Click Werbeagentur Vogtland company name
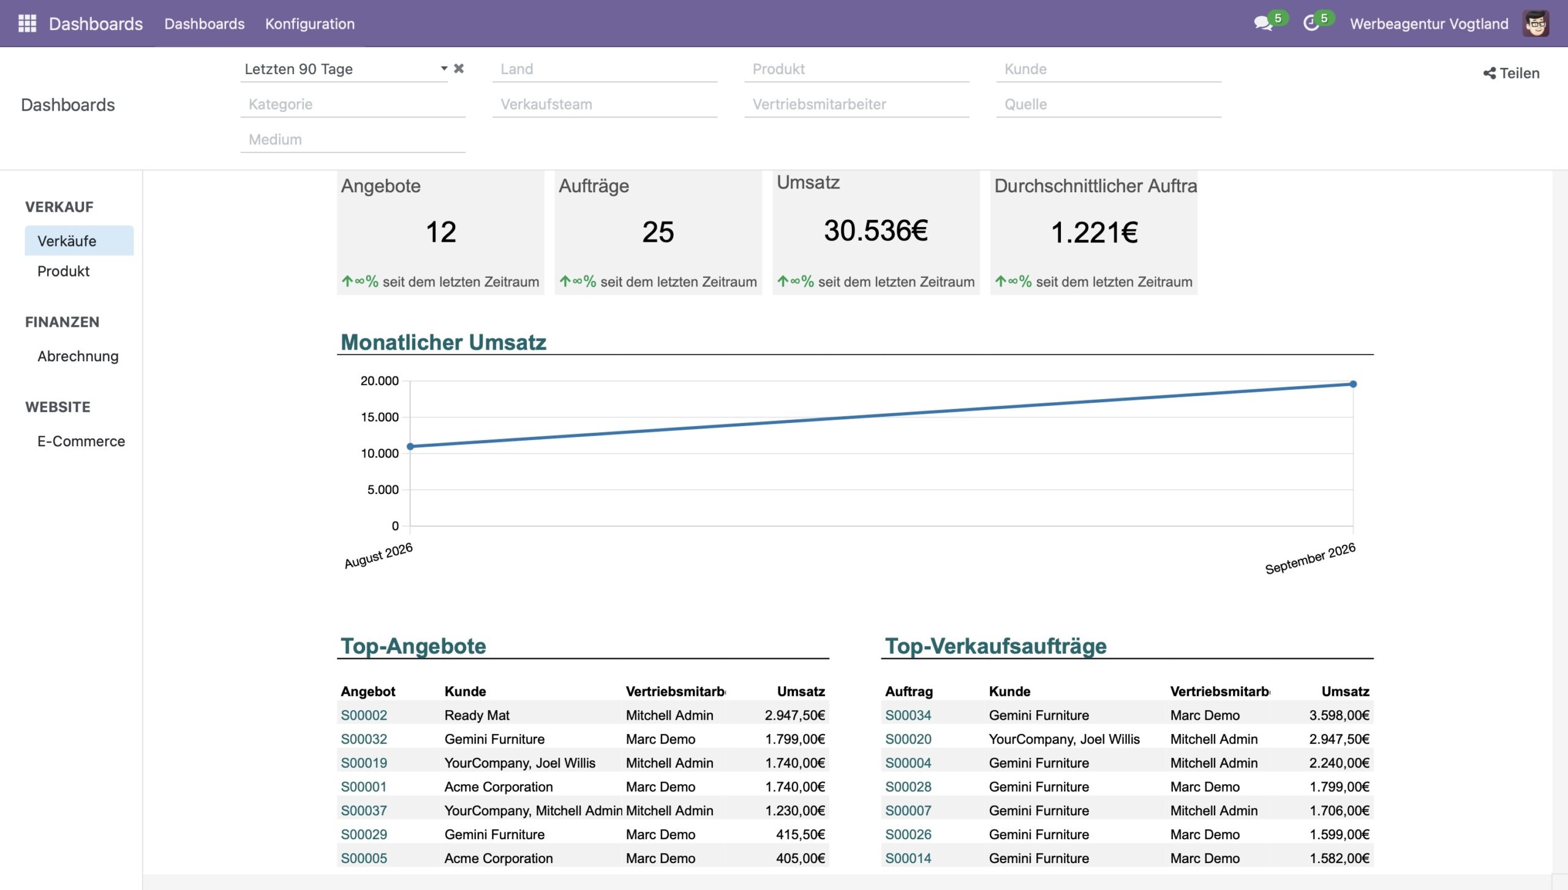This screenshot has height=890, width=1568. point(1429,24)
